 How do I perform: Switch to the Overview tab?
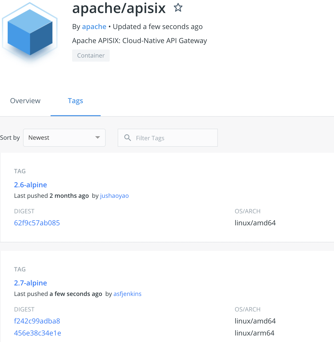[x=25, y=101]
